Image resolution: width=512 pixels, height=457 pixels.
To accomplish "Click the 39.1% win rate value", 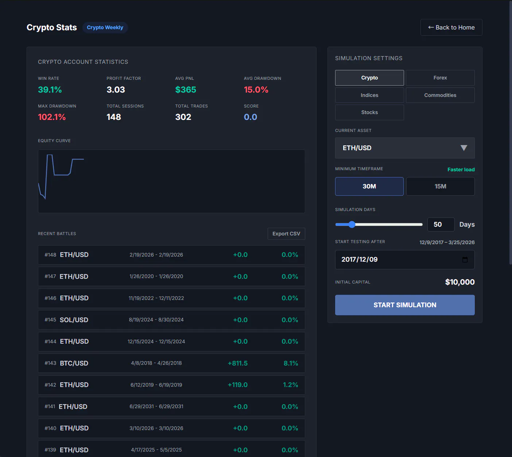I will [x=50, y=90].
